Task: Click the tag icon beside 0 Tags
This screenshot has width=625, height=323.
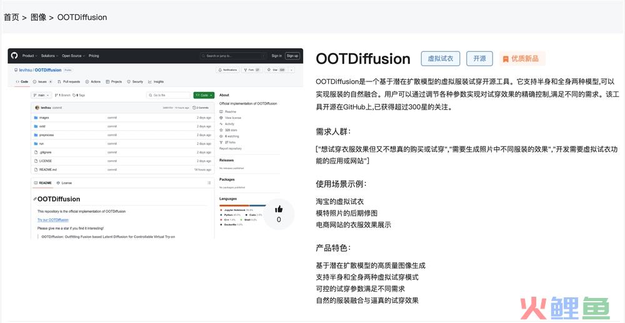Action: pyautogui.click(x=74, y=95)
